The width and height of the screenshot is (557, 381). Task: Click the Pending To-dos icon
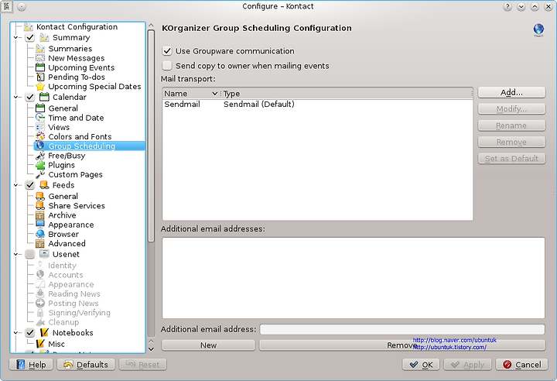click(x=40, y=77)
